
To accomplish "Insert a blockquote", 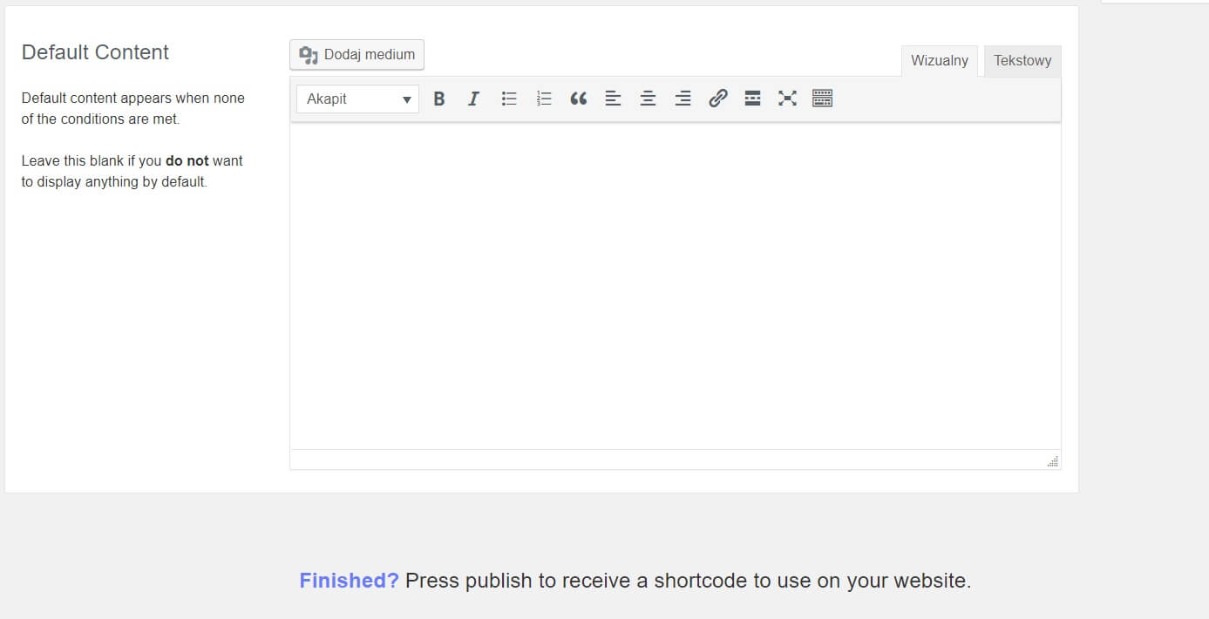I will [578, 98].
